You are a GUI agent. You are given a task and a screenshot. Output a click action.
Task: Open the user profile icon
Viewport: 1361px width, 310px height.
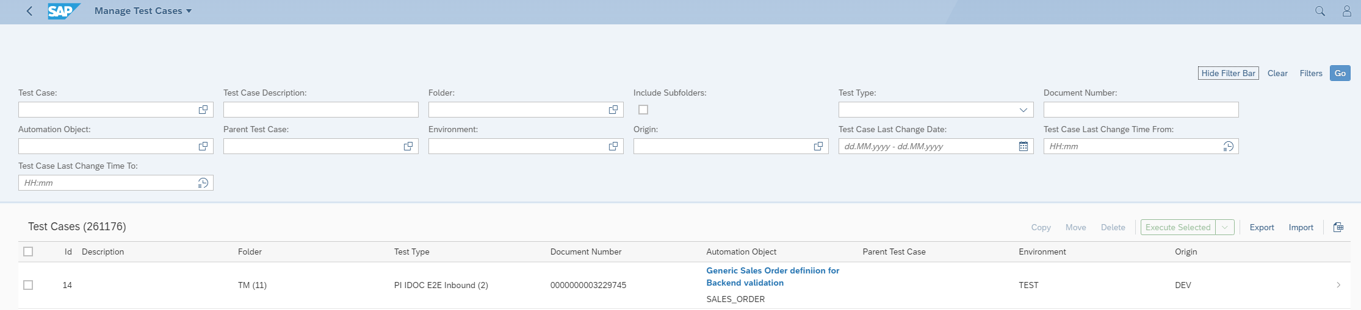tap(1346, 11)
